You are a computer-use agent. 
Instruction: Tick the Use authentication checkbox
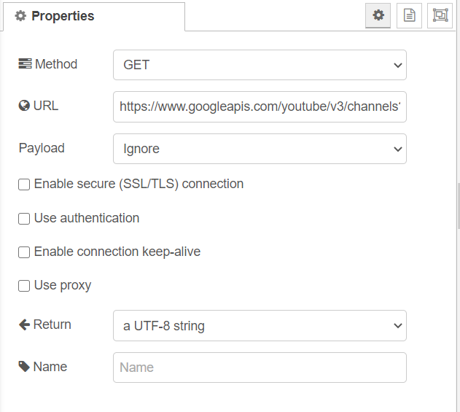pyautogui.click(x=24, y=219)
